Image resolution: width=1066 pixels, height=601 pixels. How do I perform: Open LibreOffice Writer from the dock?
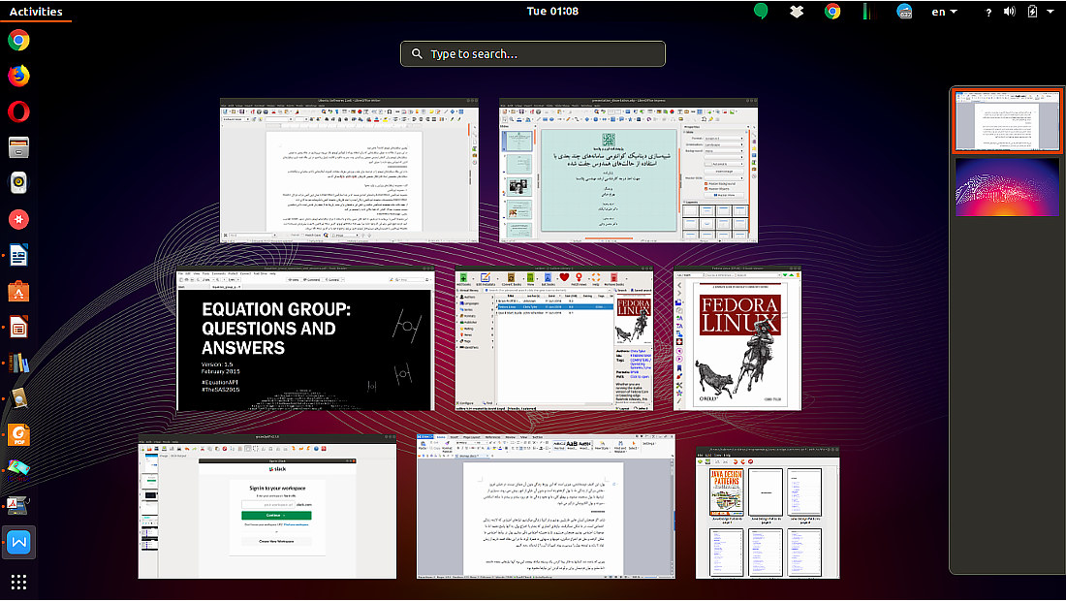[18, 255]
